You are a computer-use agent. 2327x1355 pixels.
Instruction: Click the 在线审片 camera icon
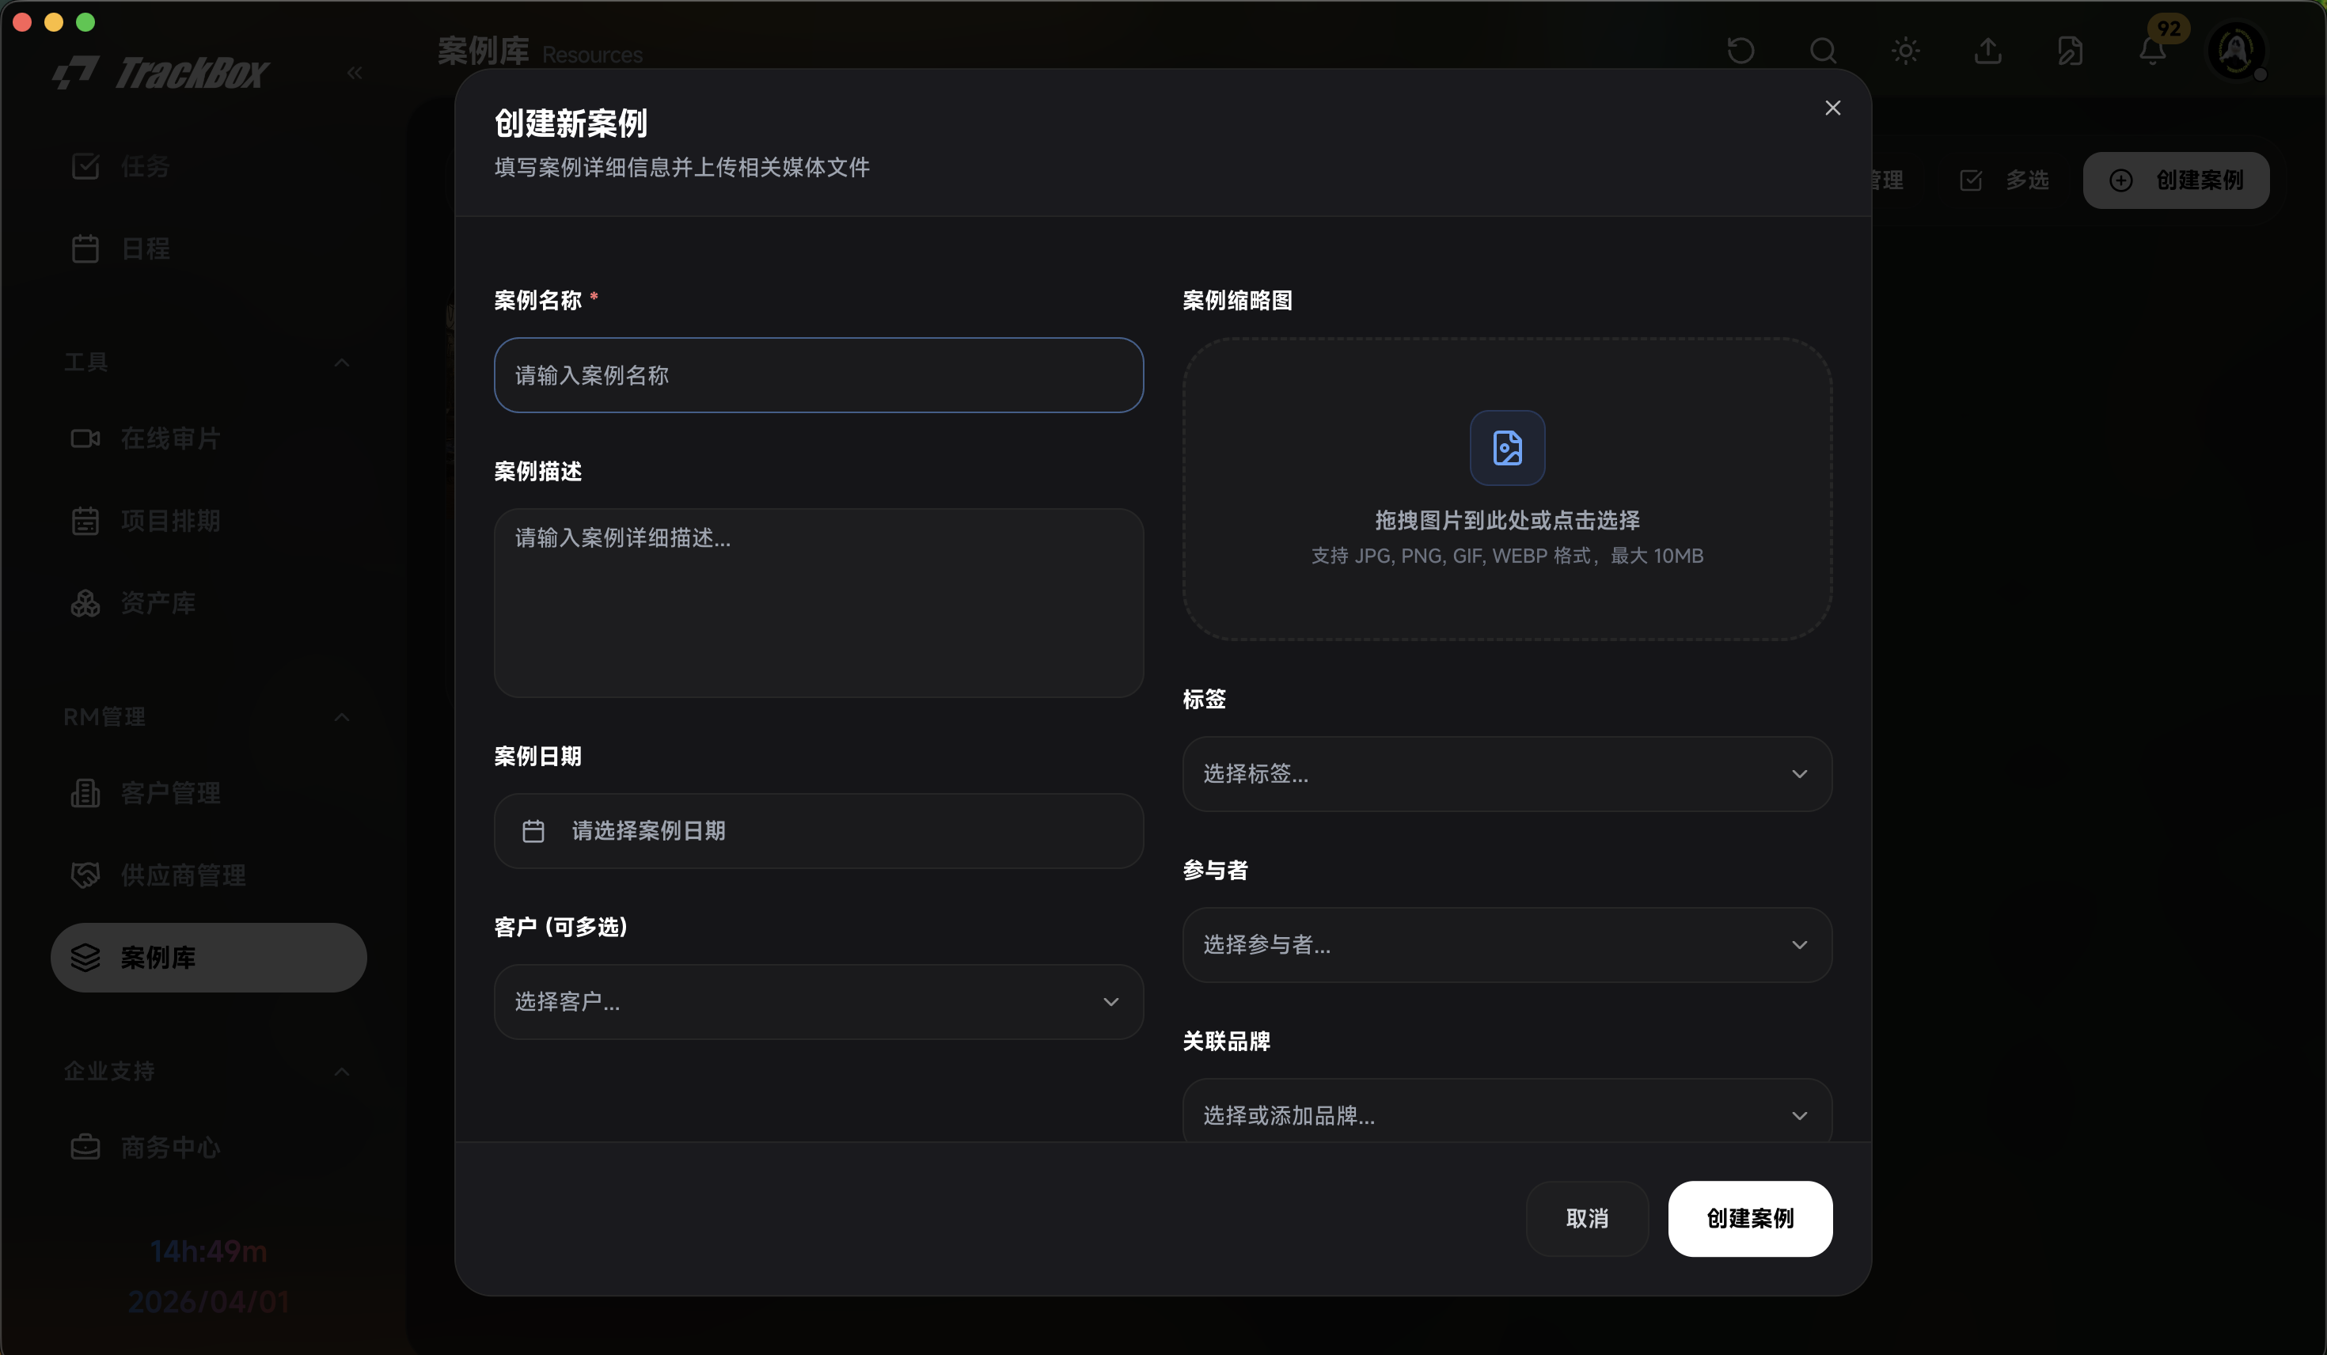pyautogui.click(x=85, y=438)
